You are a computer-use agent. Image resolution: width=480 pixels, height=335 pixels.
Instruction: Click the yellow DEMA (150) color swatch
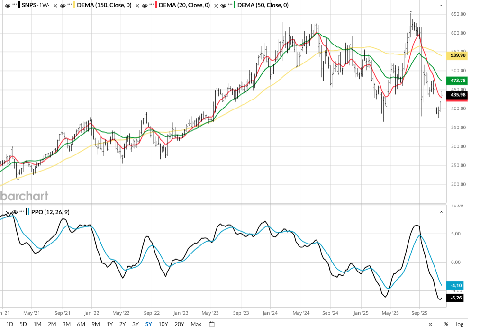click(73, 5)
